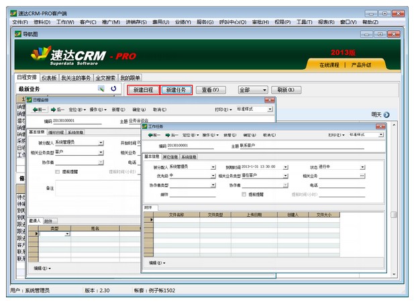Open the 呼叫中心(O) menu
Screen dimensions: 414x302
pos(233,22)
